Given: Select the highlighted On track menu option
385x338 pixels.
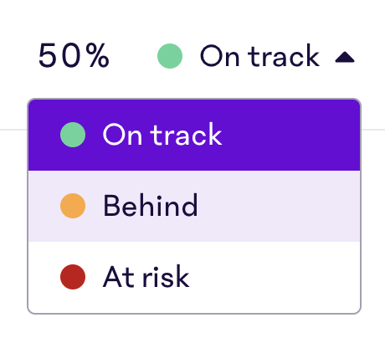Looking at the screenshot, I should pos(194,136).
